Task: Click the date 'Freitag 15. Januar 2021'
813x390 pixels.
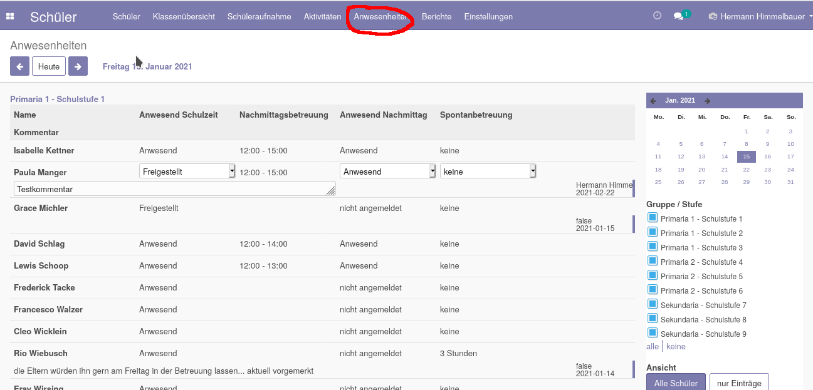Action: 147,66
